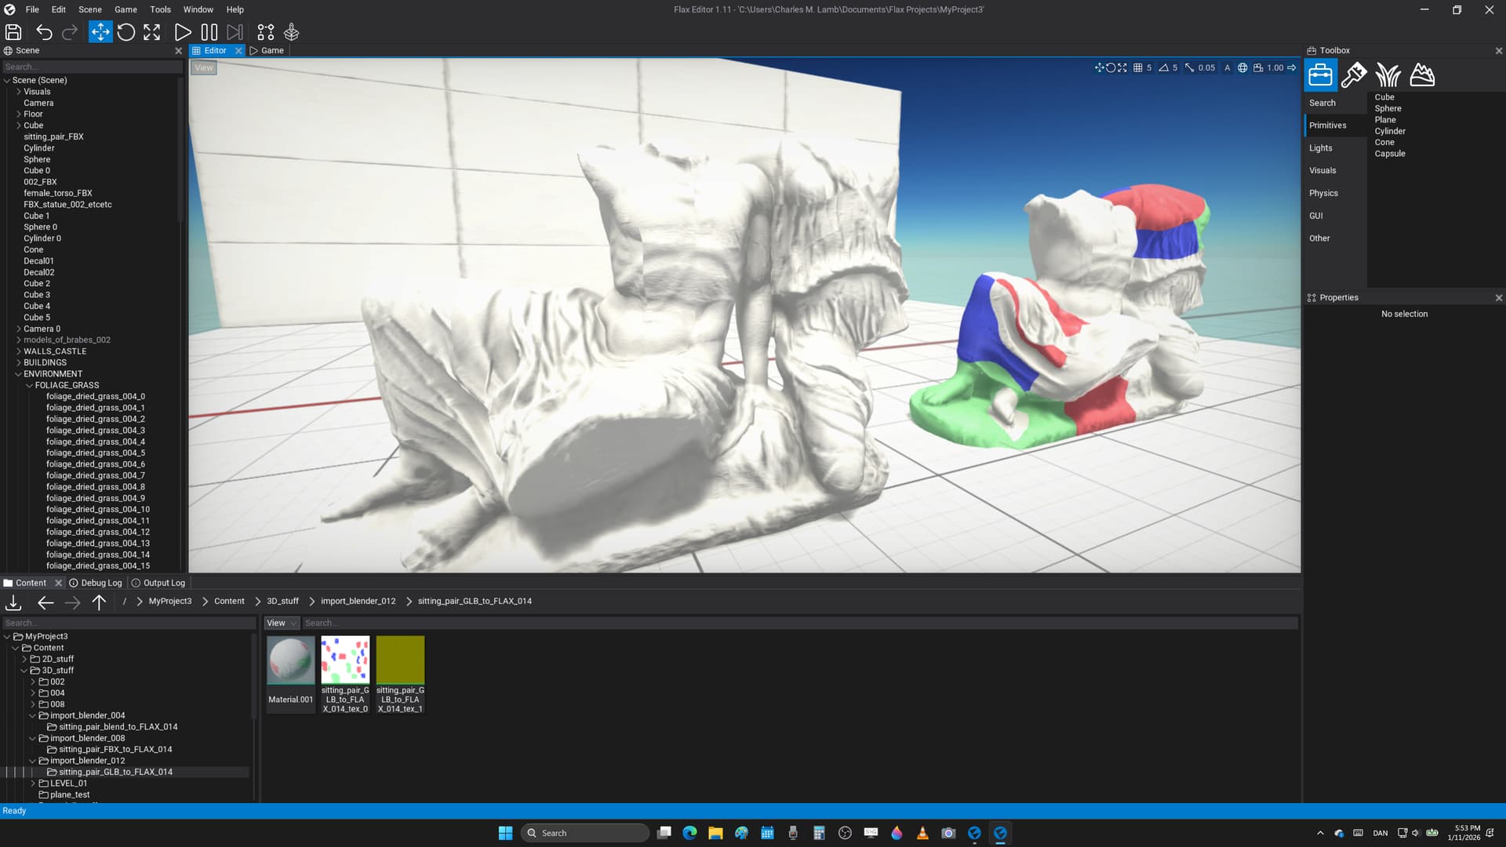Select the Lights category in Toolbox

(1321, 148)
